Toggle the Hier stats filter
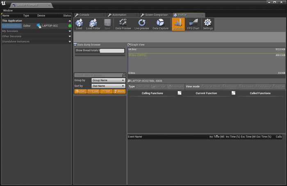Image resolution: width=287 pixels, height=186 pixels. tap(80, 91)
